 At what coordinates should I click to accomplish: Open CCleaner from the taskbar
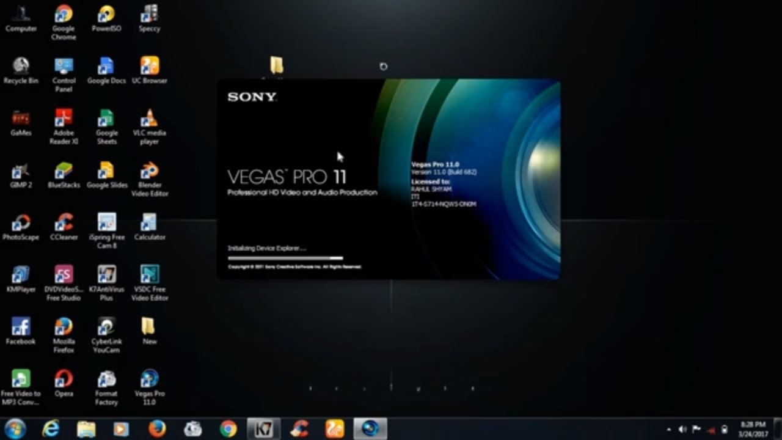pyautogui.click(x=299, y=428)
